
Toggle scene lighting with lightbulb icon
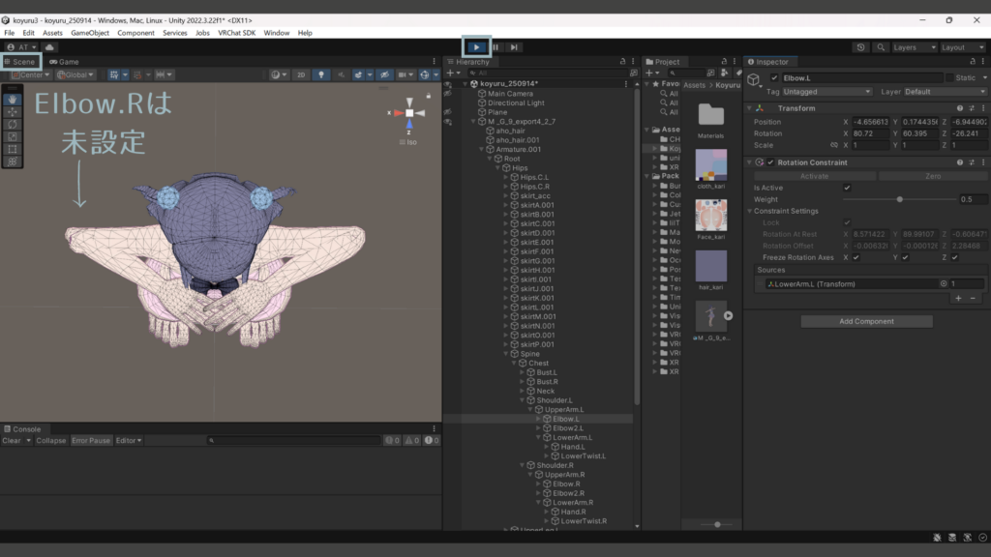[x=321, y=74]
